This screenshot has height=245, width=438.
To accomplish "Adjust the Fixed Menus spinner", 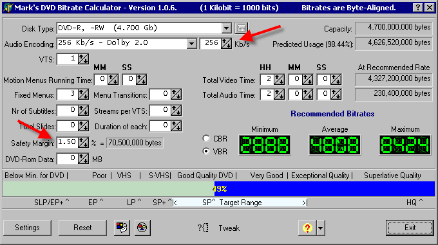I will pos(83,95).
